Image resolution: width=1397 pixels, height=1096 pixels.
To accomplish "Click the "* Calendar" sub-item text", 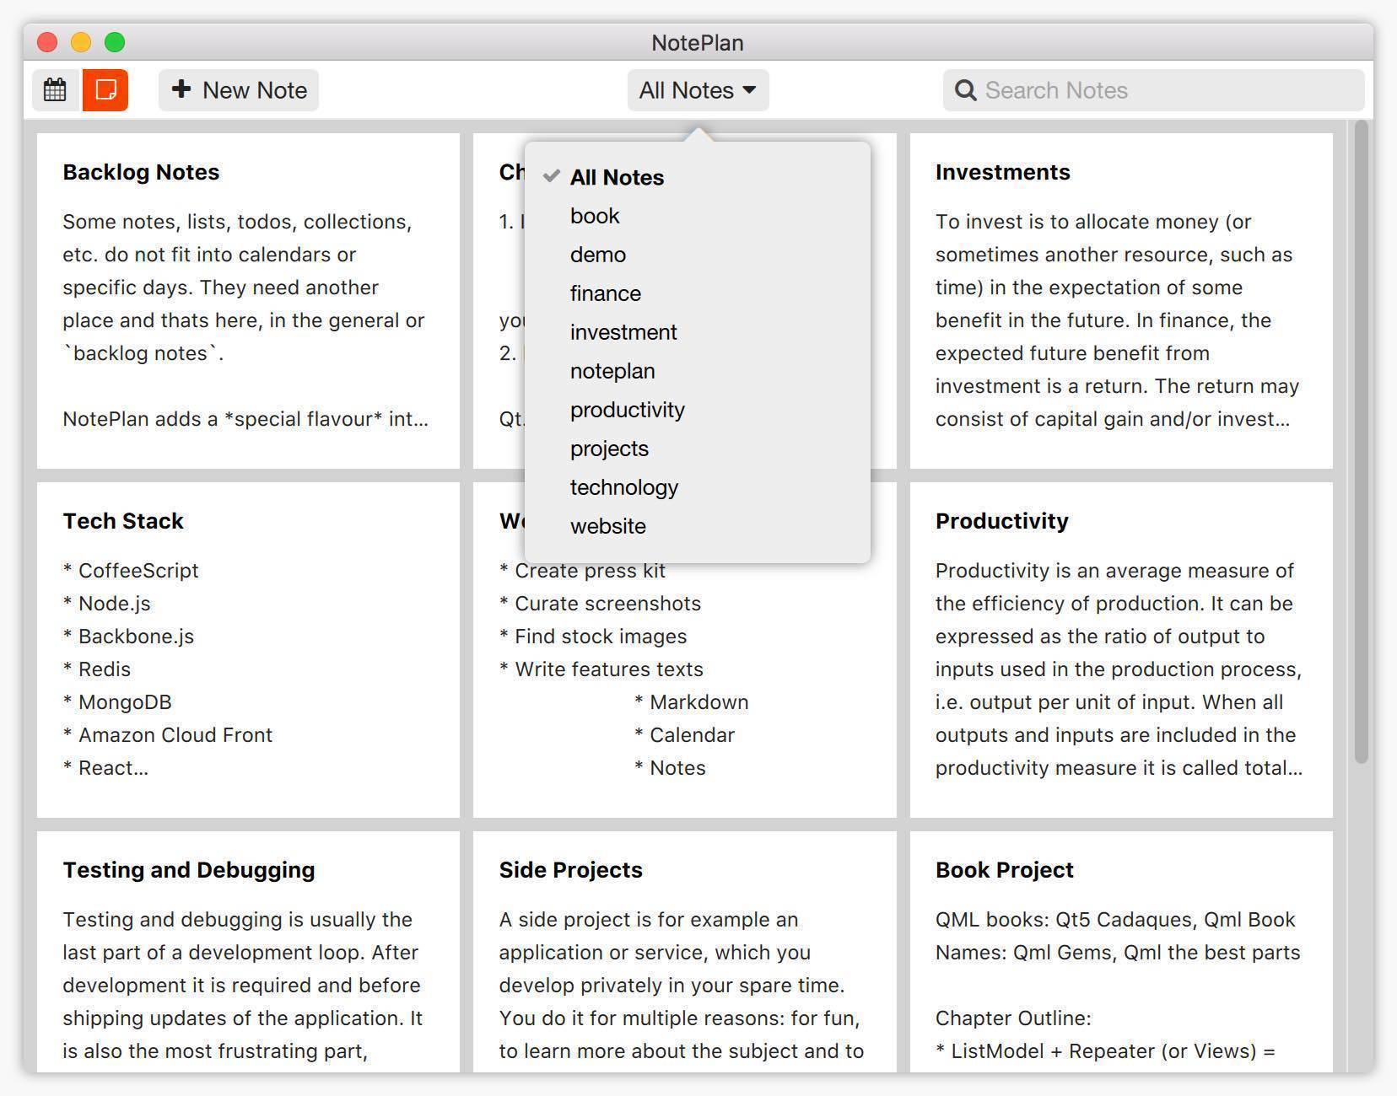I will point(685,735).
